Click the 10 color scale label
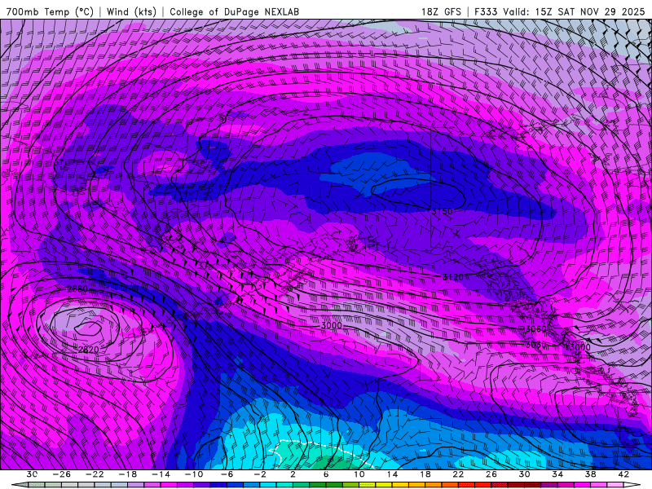The height and width of the screenshot is (489, 652). (359, 474)
